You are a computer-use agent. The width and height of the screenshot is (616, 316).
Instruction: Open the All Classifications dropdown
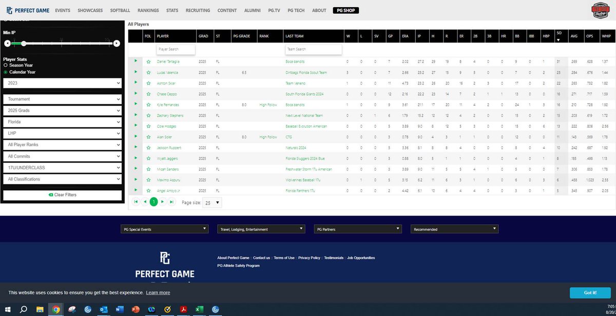coord(62,179)
